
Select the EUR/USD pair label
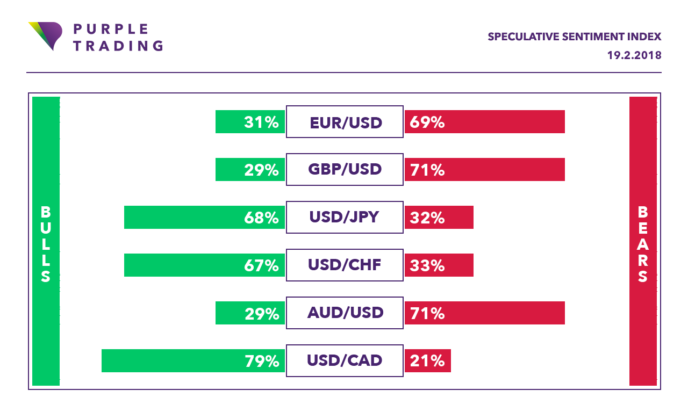(x=345, y=122)
